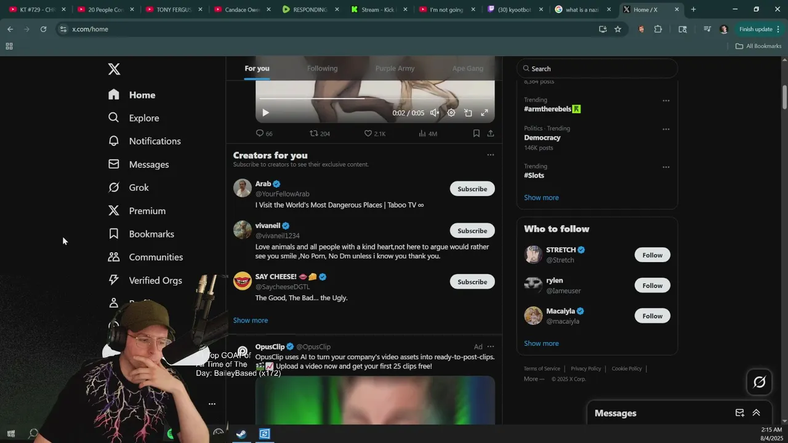
Task: Click the X Search field
Action: [x=597, y=69]
